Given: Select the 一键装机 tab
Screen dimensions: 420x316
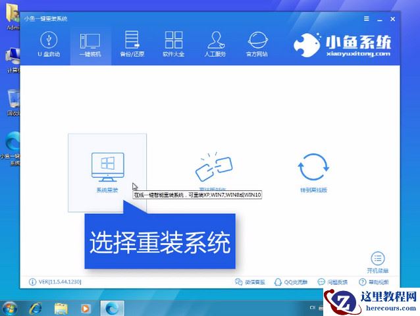Looking at the screenshot, I should point(90,44).
